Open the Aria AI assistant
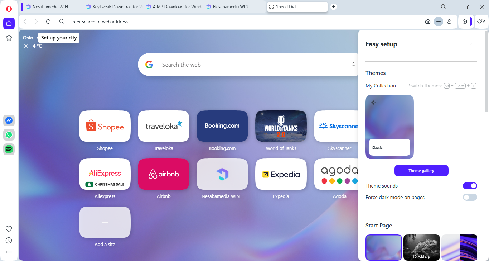 point(482,22)
